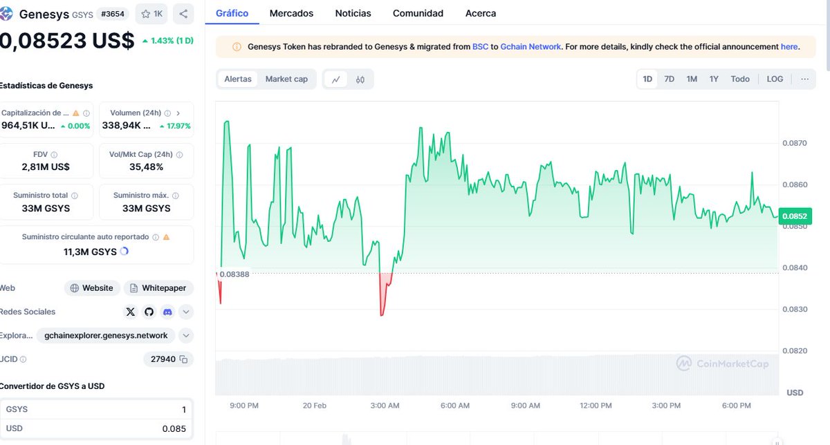Follow the BSC link in banner
Viewport: 830px width, 445px height.
tap(480, 47)
